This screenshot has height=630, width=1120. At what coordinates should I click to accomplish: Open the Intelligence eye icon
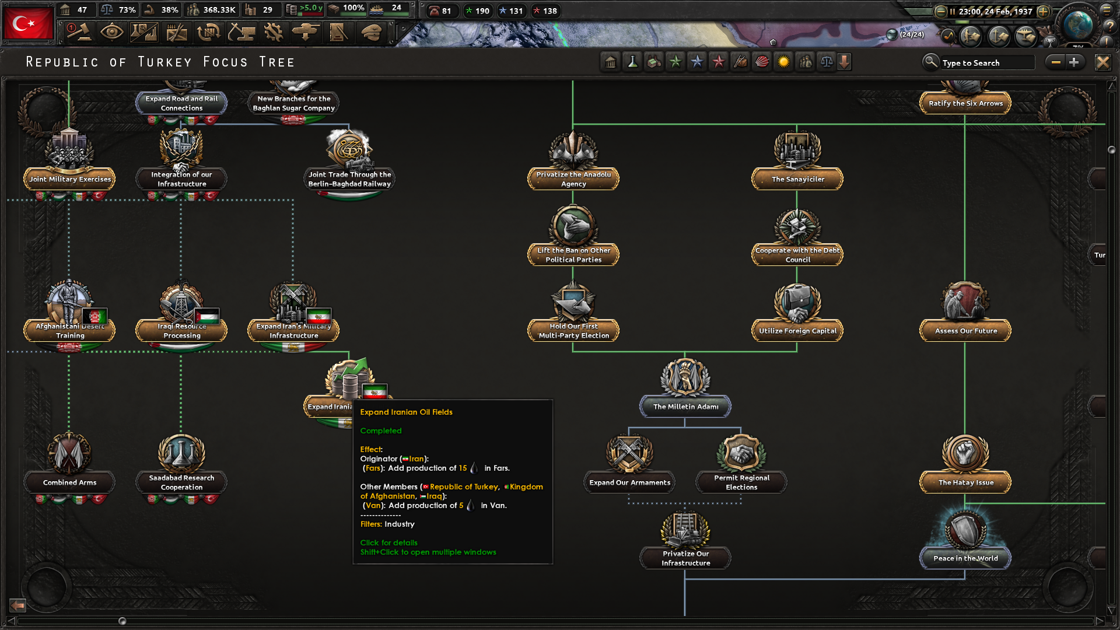(x=111, y=32)
